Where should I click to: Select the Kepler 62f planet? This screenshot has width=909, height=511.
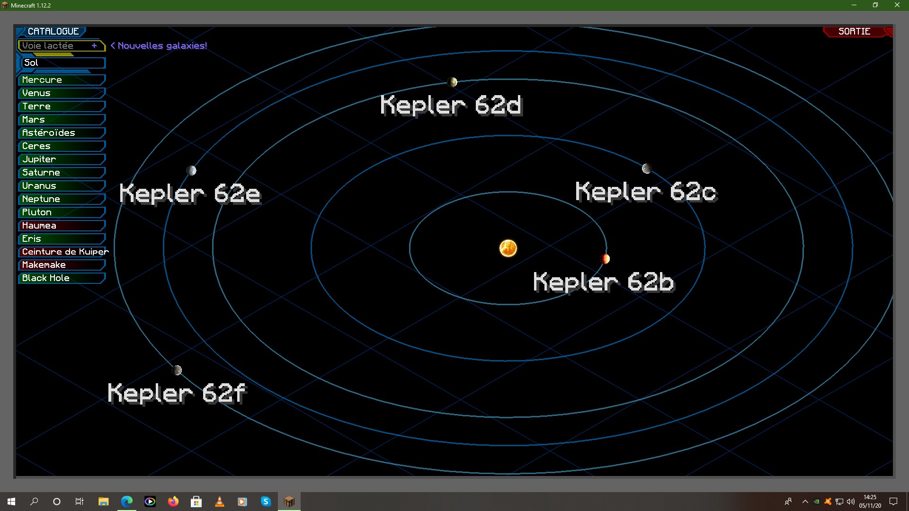coord(177,370)
